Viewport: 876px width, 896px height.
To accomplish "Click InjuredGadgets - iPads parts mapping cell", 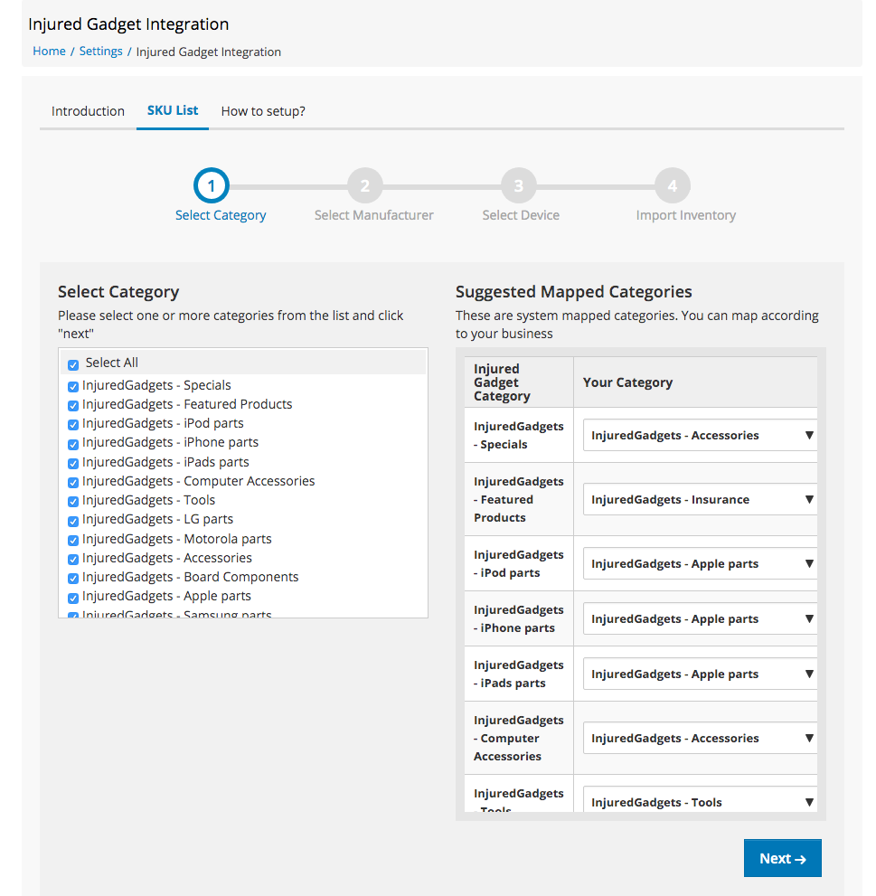I will pyautogui.click(x=519, y=674).
